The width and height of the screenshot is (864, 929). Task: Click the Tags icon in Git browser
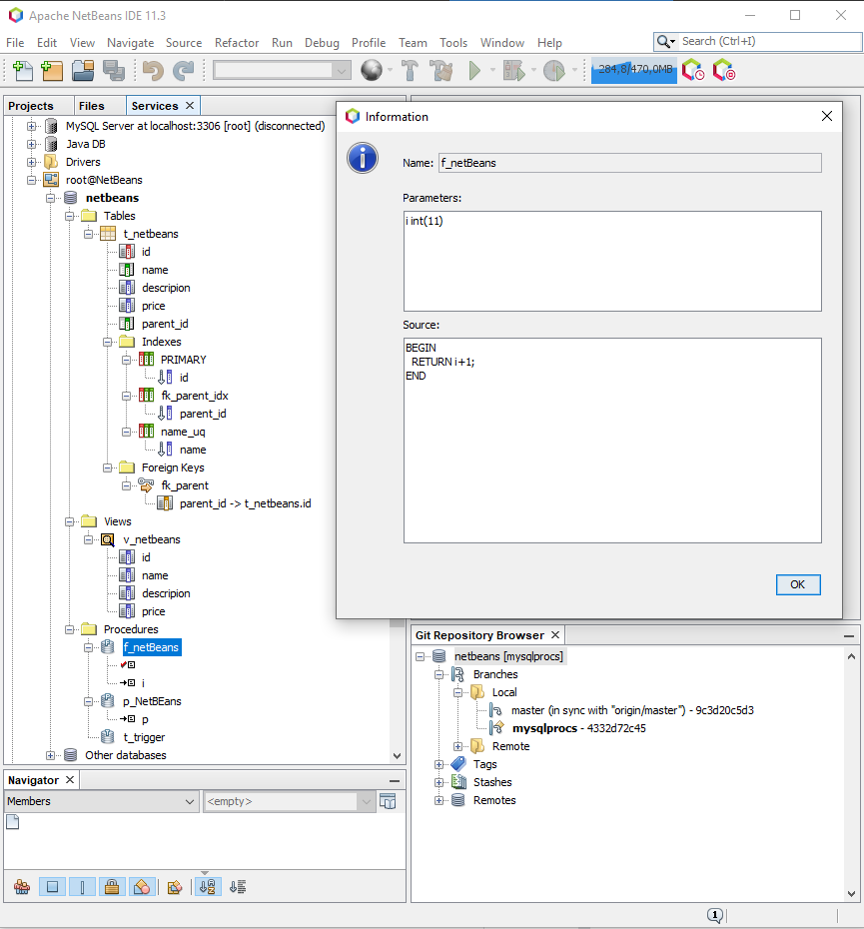(458, 764)
